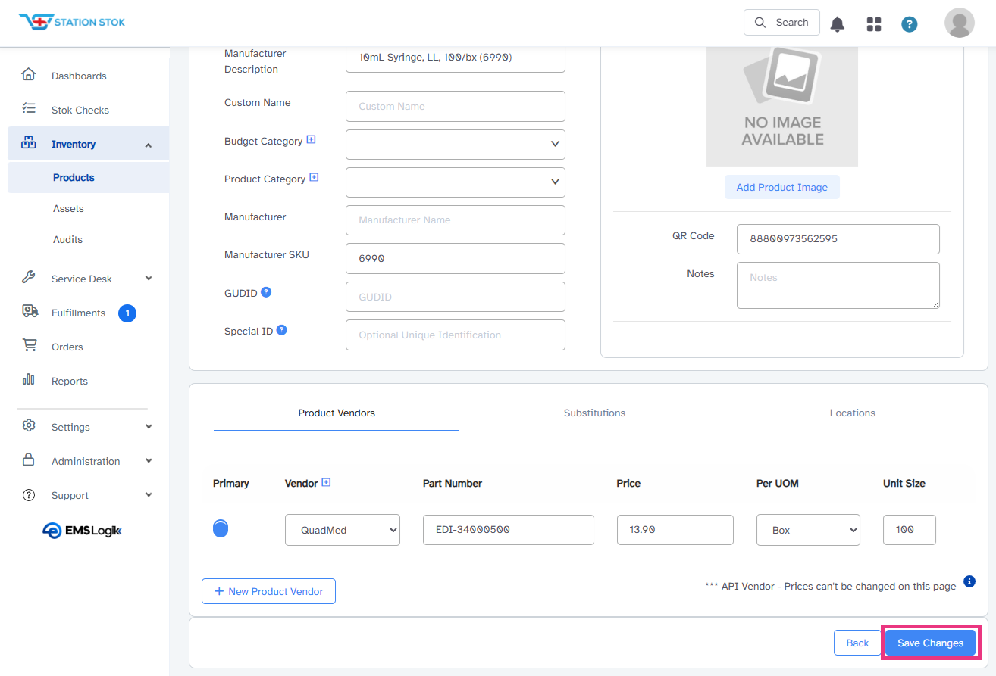Click the add icon beside Vendor header
Screen dimensions: 996x676
point(326,482)
